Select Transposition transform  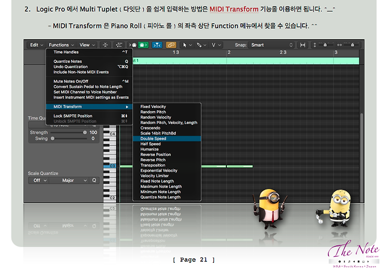[x=167, y=166]
